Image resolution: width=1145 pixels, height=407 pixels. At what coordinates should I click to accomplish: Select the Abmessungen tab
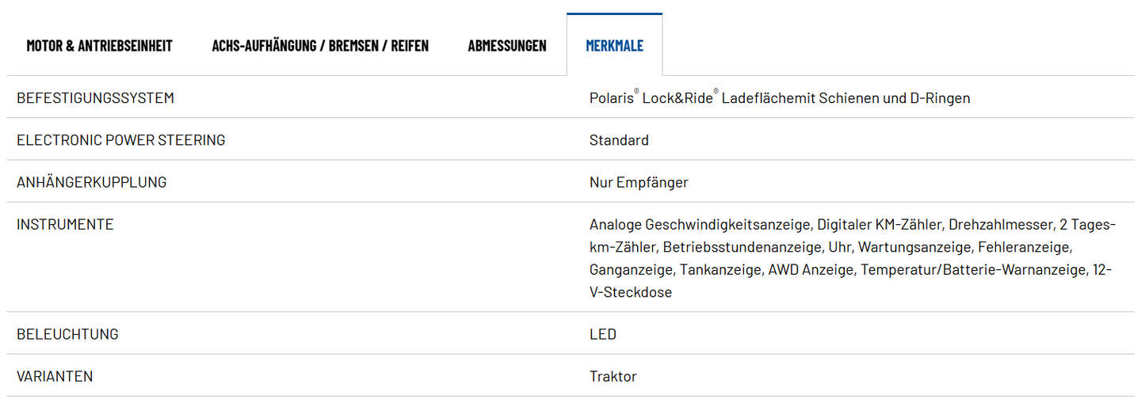point(507,45)
